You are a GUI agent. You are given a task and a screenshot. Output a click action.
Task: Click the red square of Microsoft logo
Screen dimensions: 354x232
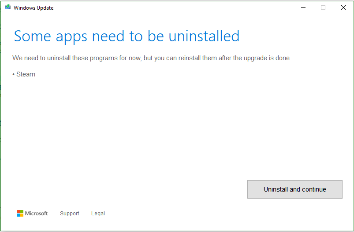18,212
